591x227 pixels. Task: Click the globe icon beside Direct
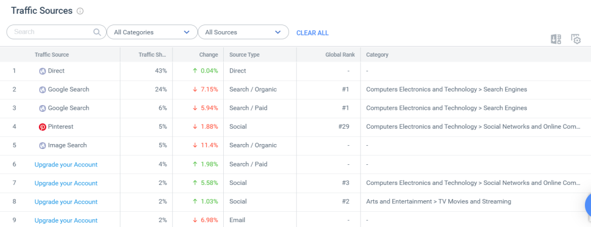(x=43, y=71)
